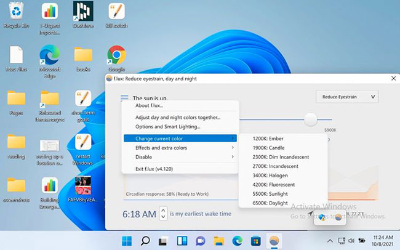Viewport: 400px width, 250px height.
Task: Select About f.lux... menu item
Action: pos(180,105)
